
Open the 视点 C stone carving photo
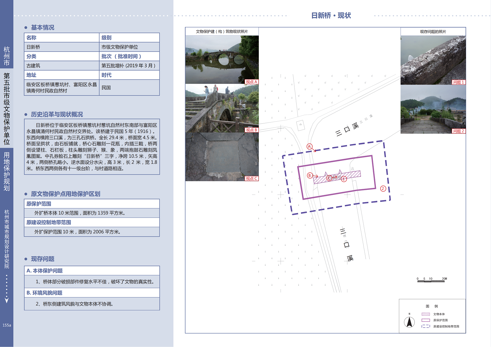coord(222,157)
